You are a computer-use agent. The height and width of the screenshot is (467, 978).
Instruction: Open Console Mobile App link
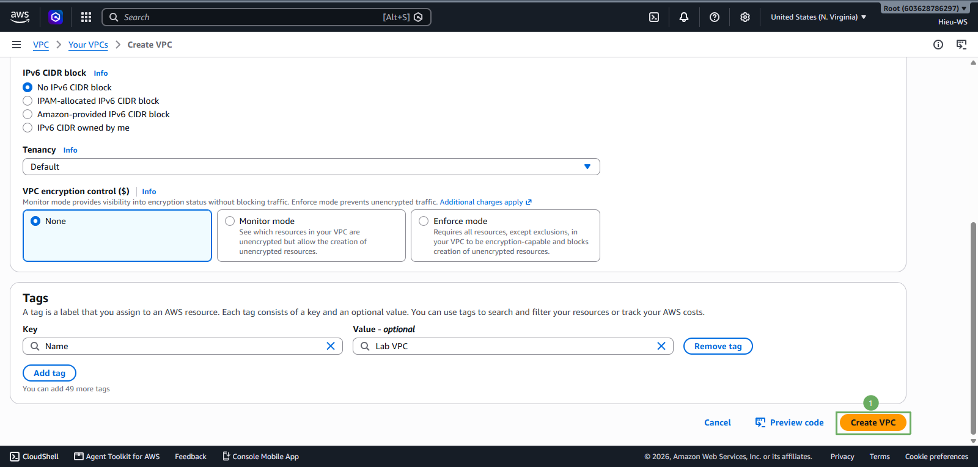260,457
